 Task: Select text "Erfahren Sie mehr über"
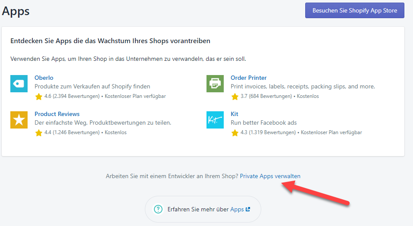(x=198, y=210)
